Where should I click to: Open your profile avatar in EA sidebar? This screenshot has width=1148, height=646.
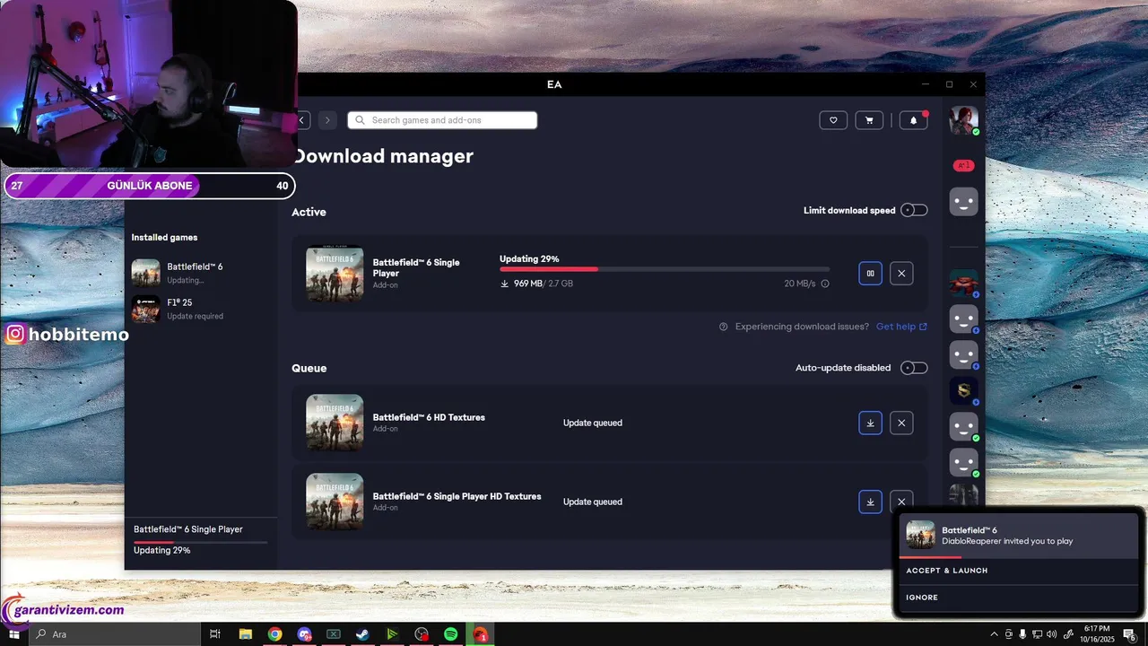coord(963,120)
